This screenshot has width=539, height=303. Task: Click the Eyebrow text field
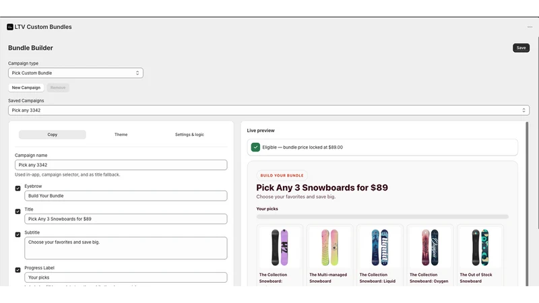pyautogui.click(x=126, y=196)
